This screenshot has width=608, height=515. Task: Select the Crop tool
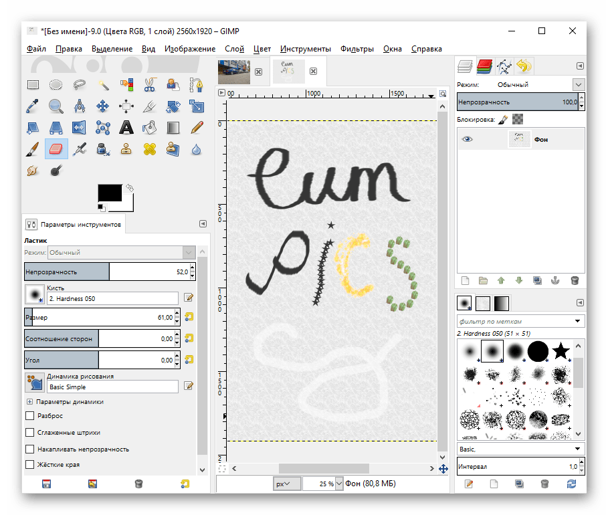coord(149,106)
